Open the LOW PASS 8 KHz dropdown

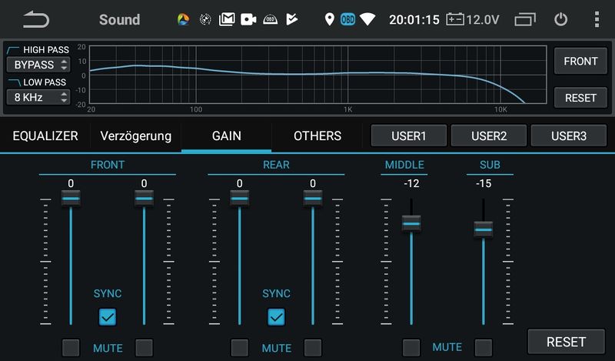[38, 97]
